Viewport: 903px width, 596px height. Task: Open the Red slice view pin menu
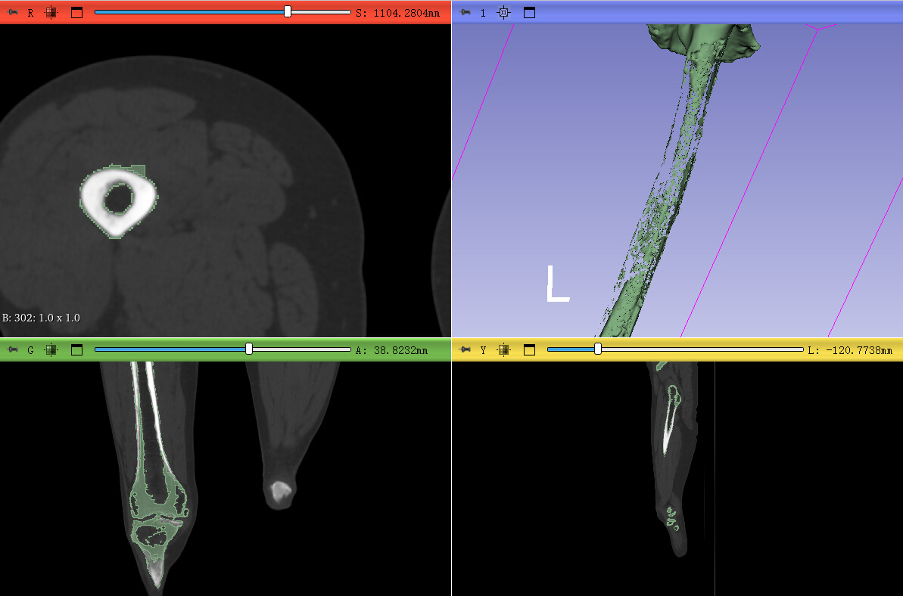coord(13,12)
